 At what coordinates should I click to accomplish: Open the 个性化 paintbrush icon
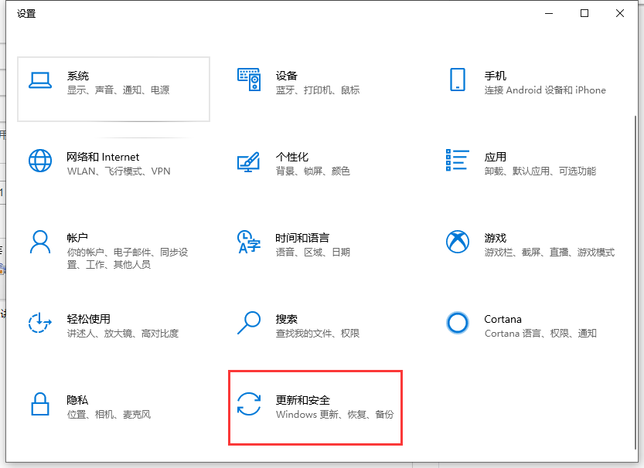[249, 161]
